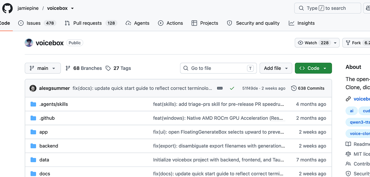The width and height of the screenshot is (370, 177).
Task: Open the Pull requests tab
Action: click(x=91, y=23)
